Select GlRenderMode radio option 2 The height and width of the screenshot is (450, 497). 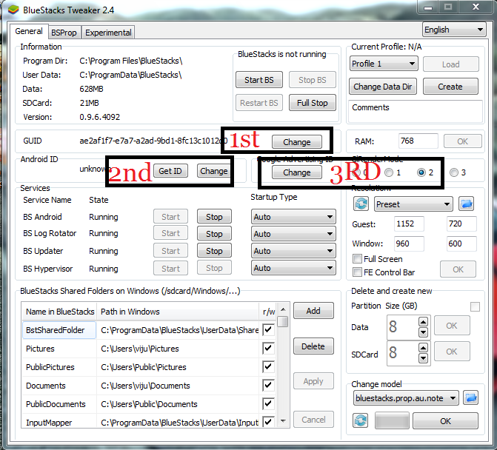[421, 172]
